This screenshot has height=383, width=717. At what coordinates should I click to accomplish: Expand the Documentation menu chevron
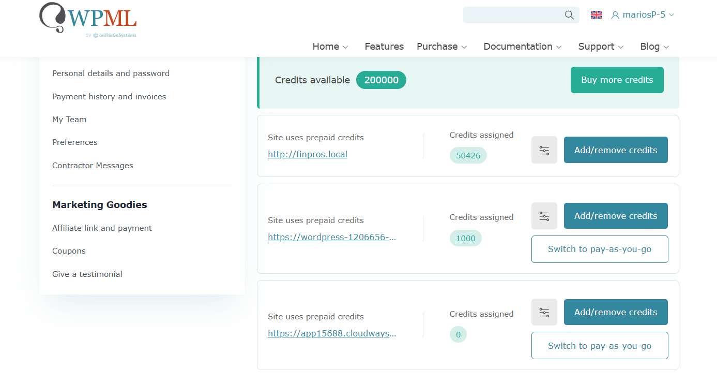[x=559, y=47]
